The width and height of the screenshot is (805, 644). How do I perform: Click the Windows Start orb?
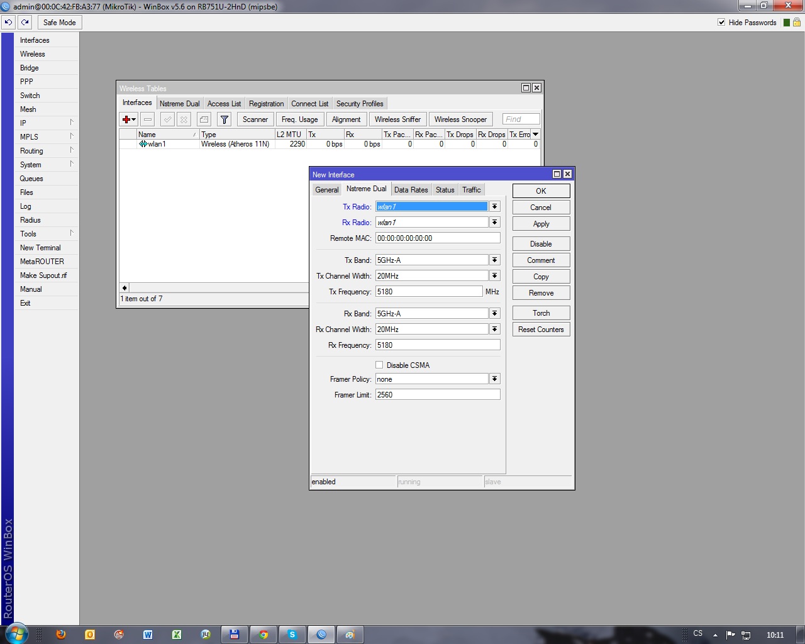[16, 634]
